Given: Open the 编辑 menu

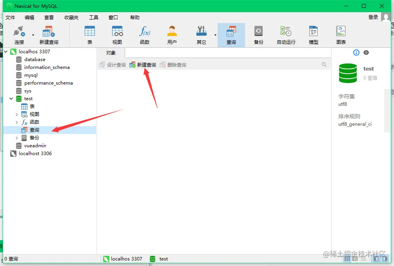Looking at the screenshot, I should tap(29, 17).
